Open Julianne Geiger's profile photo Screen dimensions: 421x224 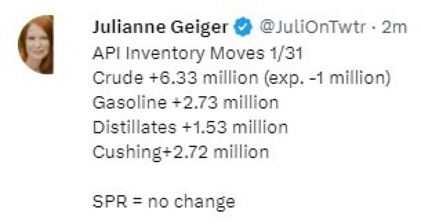(x=36, y=44)
